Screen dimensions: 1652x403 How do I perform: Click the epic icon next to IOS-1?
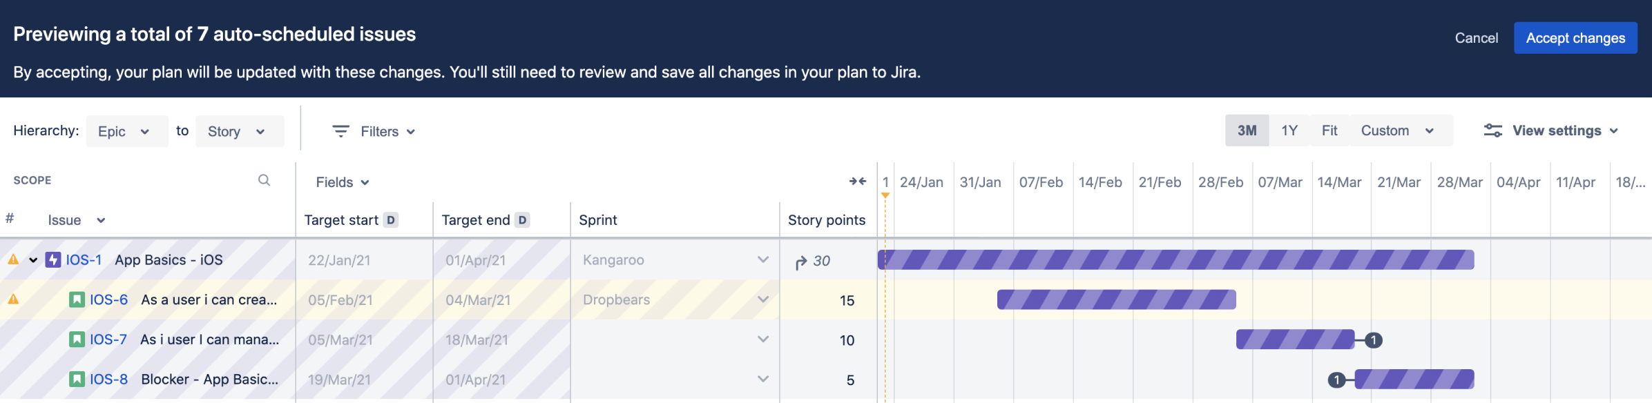53,260
